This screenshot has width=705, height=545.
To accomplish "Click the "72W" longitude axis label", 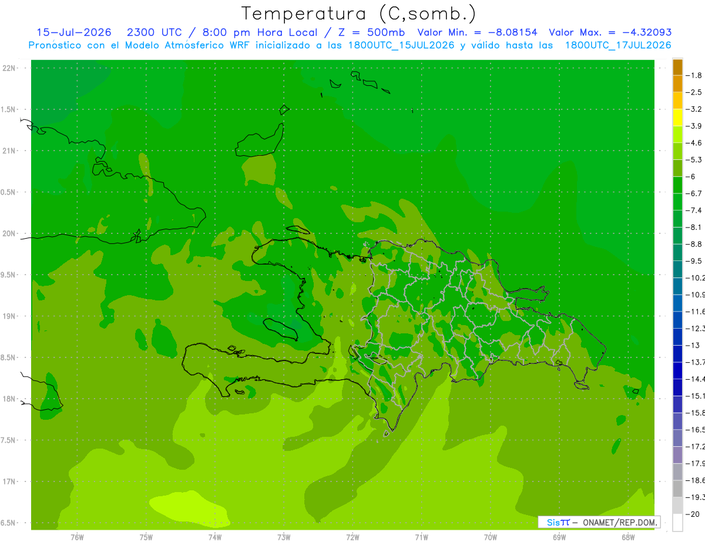I will pos(352,537).
